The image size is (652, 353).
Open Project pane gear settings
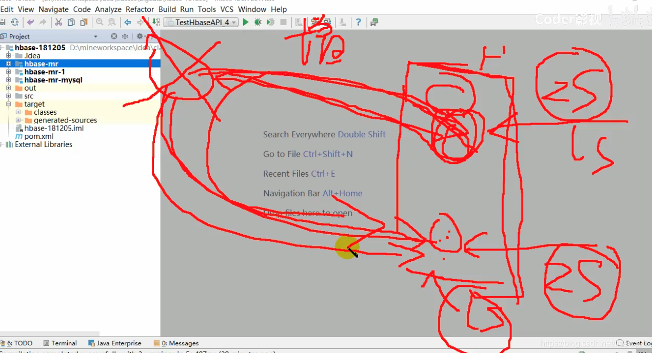coord(140,36)
